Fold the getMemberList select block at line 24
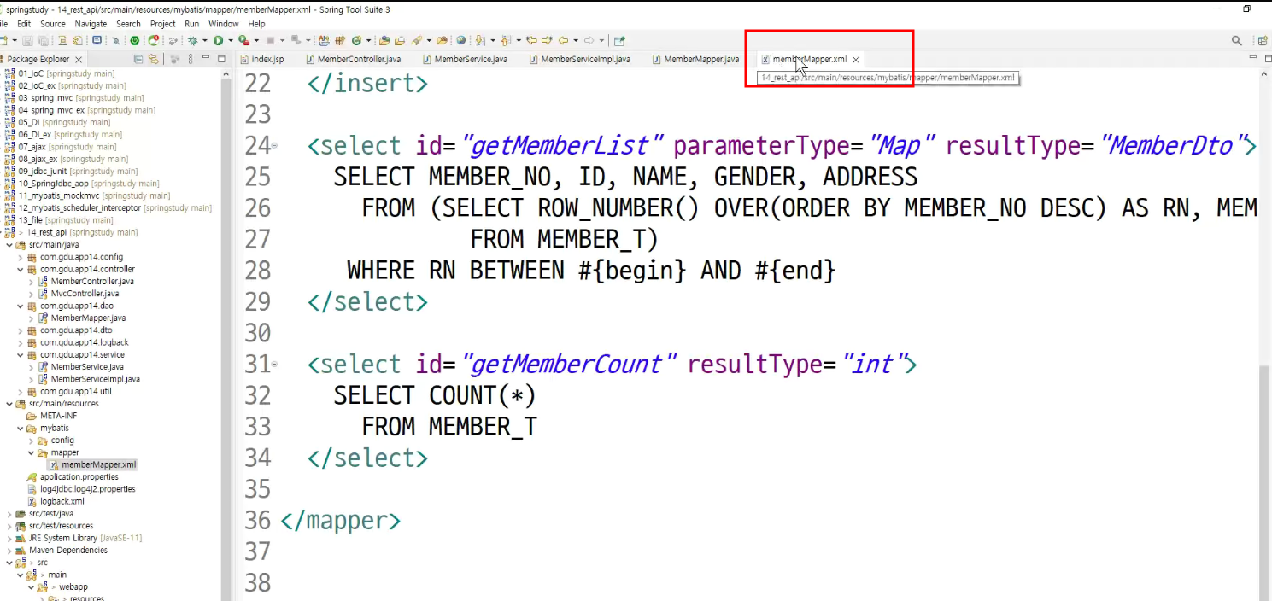Viewport: 1272px width, 601px height. (274, 146)
